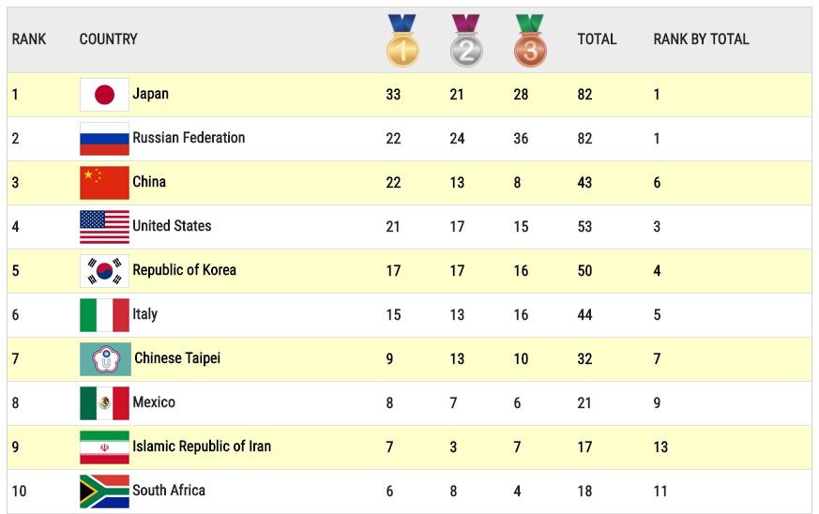The image size is (819, 514).
Task: Open the Chinese Taipei country link
Action: click(177, 357)
